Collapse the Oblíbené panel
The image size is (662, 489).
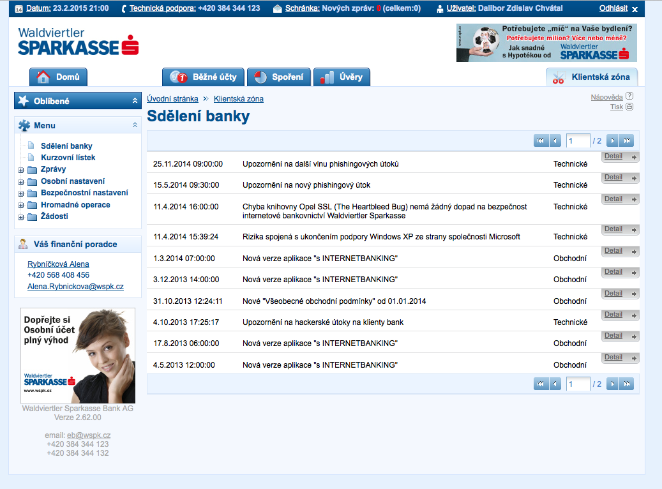click(135, 100)
